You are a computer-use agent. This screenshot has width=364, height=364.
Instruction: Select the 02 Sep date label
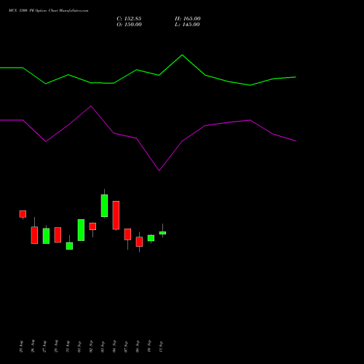[x=91, y=347]
